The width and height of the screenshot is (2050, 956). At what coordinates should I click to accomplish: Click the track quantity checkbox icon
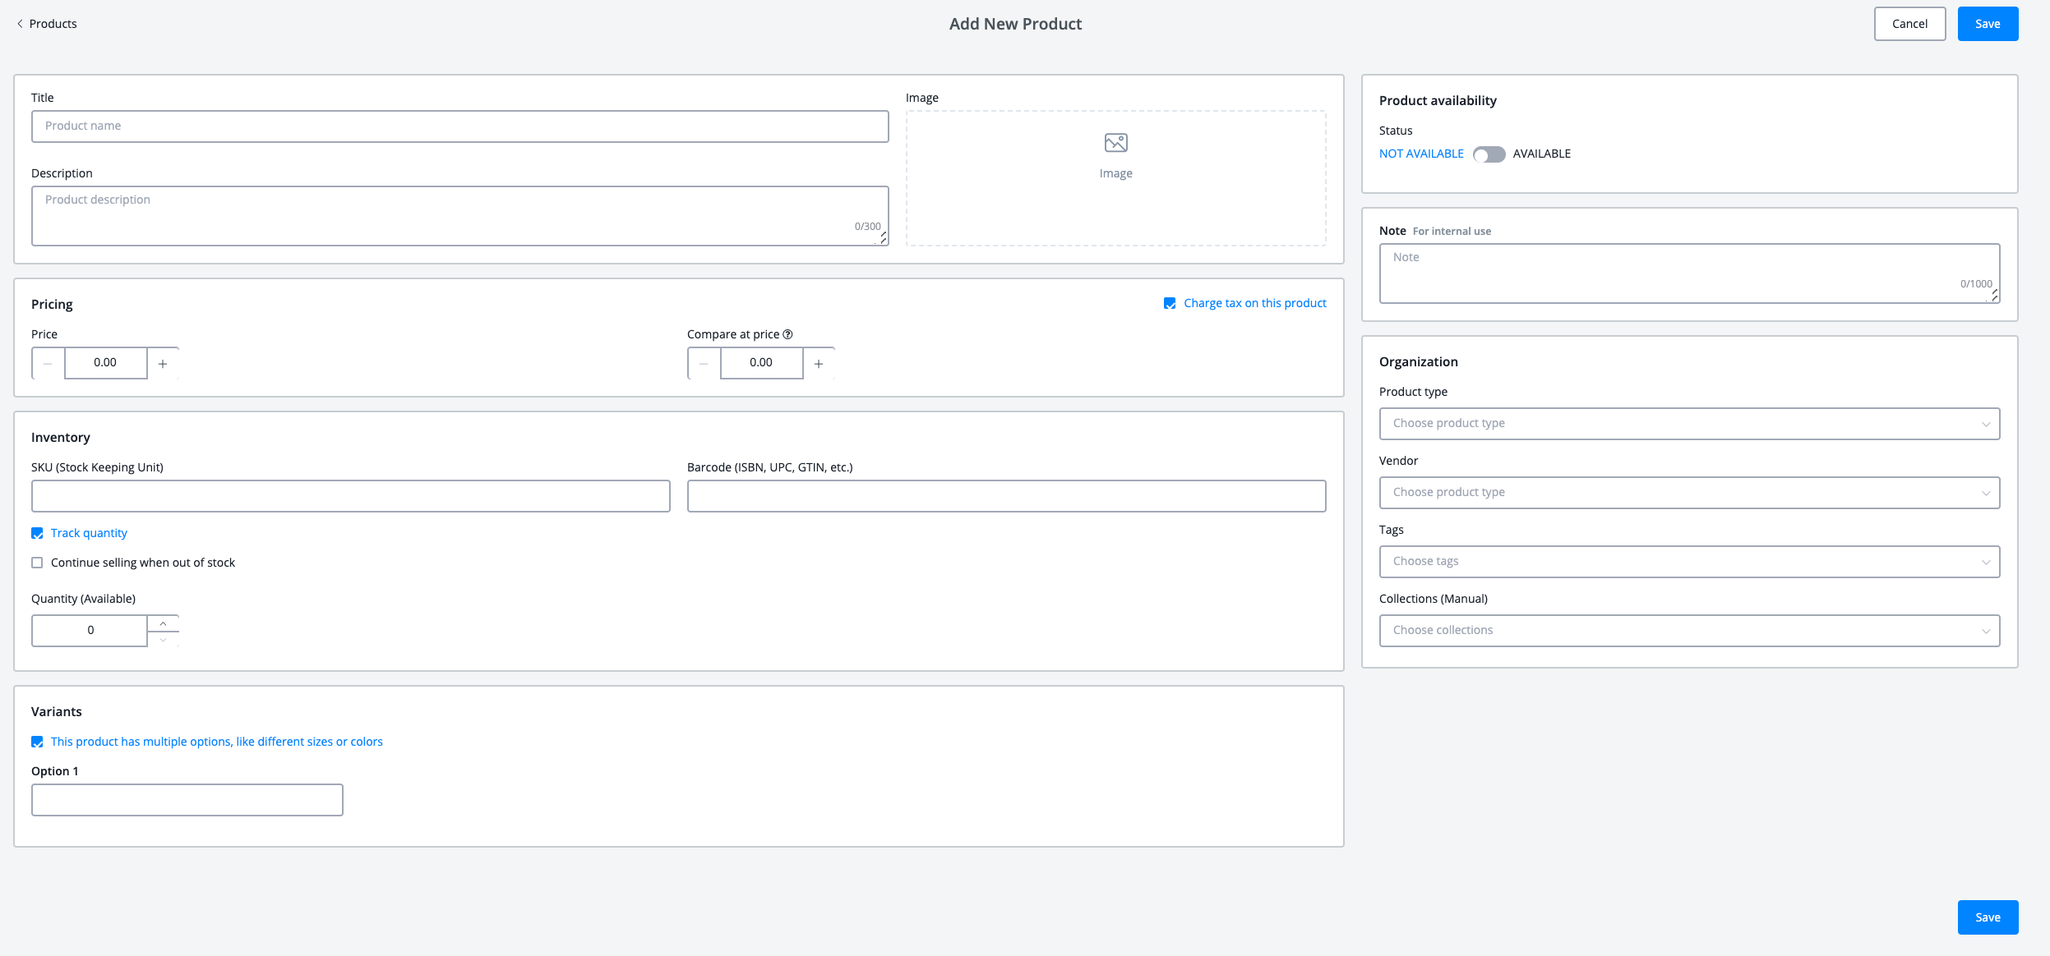(x=38, y=533)
